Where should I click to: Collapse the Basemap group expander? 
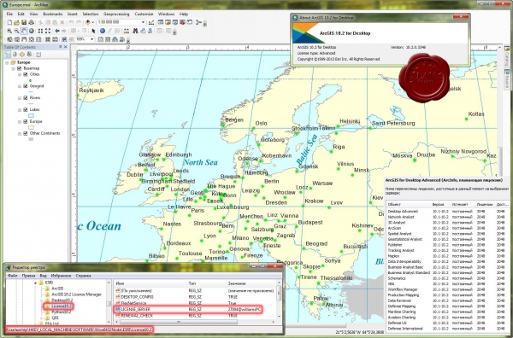tap(14, 68)
